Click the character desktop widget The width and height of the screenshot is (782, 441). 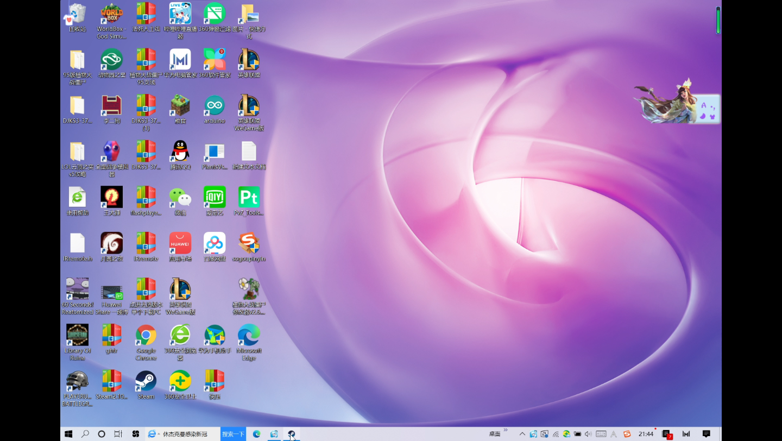[x=677, y=102]
